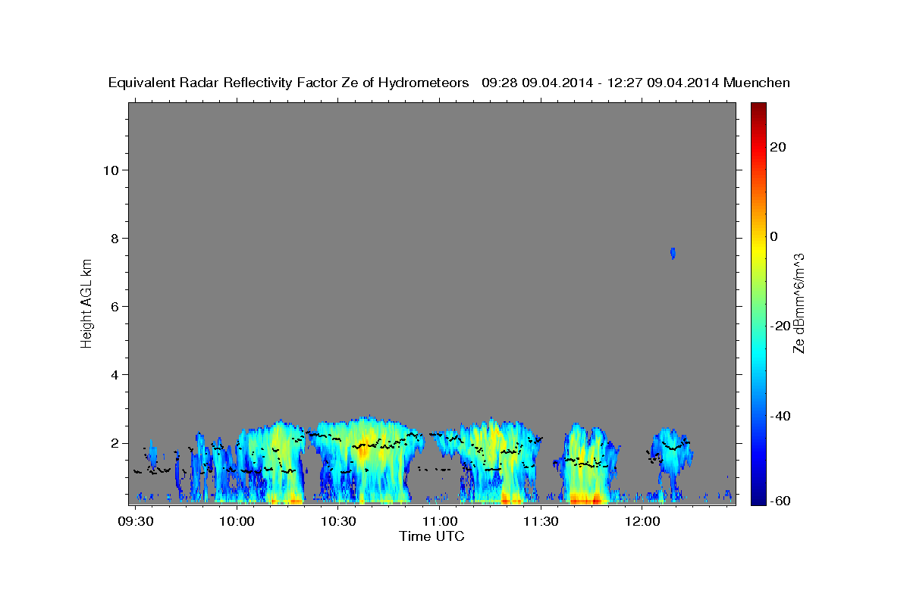Click the 'Height AGL km' axis label

click(87, 302)
